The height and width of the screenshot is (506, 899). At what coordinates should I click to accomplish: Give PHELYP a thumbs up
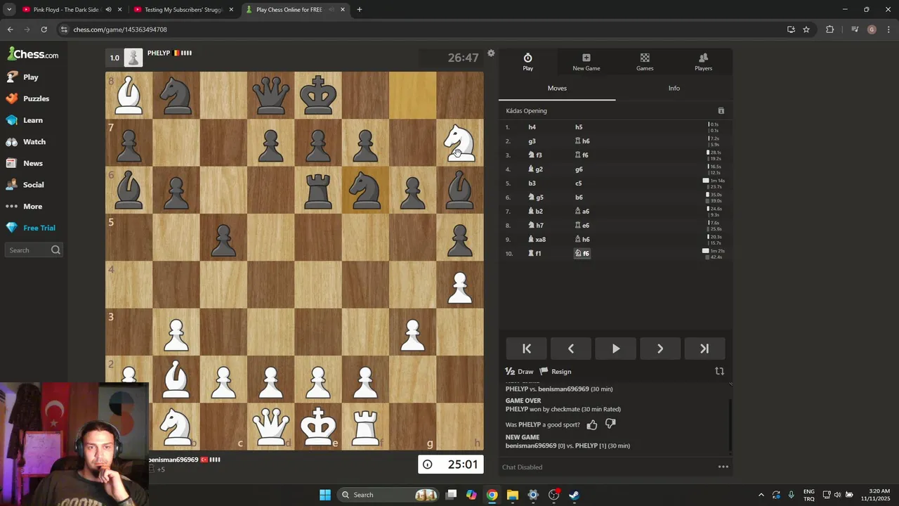tap(592, 424)
